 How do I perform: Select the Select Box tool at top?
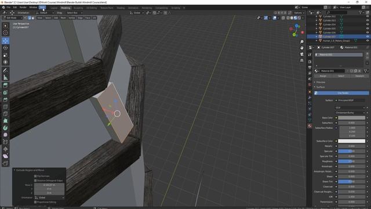[5, 26]
